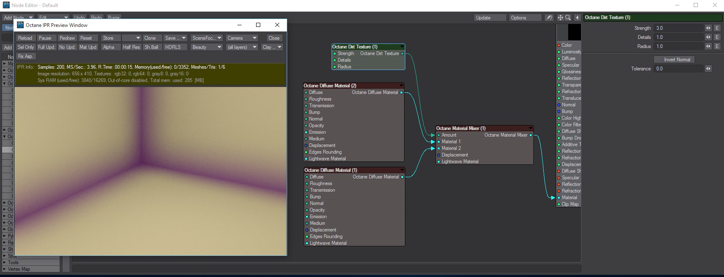
Task: Click the Details envelope E button
Action: click(x=717, y=37)
